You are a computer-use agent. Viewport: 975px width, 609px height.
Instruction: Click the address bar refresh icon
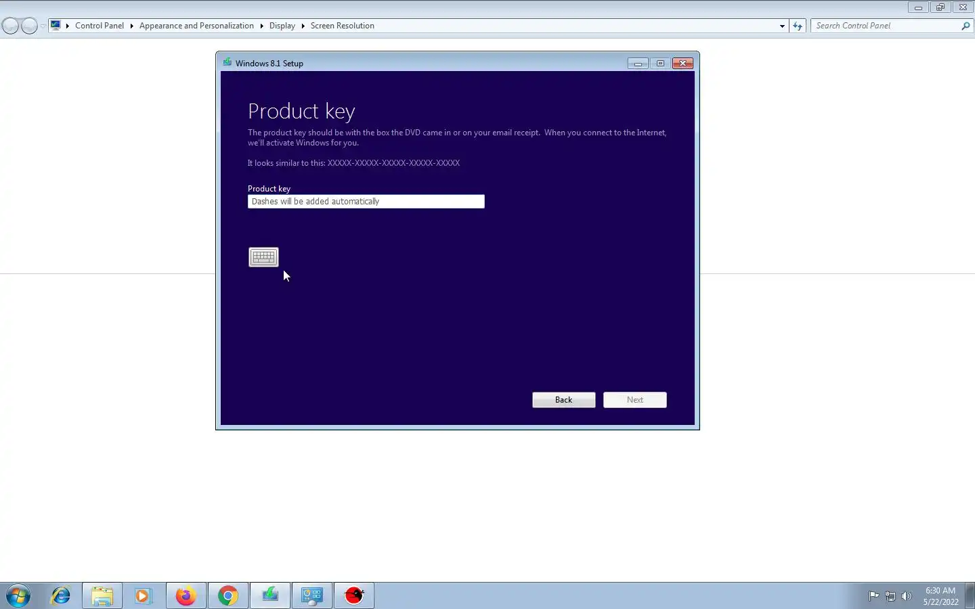click(x=798, y=26)
